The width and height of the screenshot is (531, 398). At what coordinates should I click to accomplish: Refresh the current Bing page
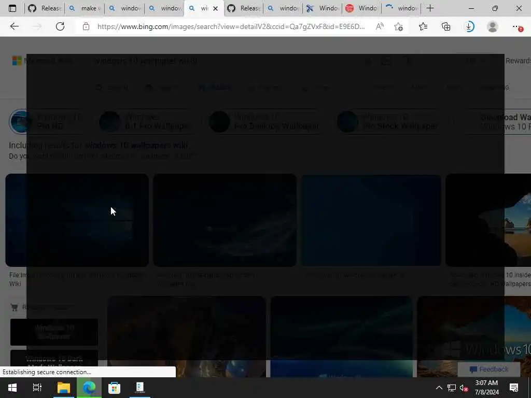click(x=60, y=26)
